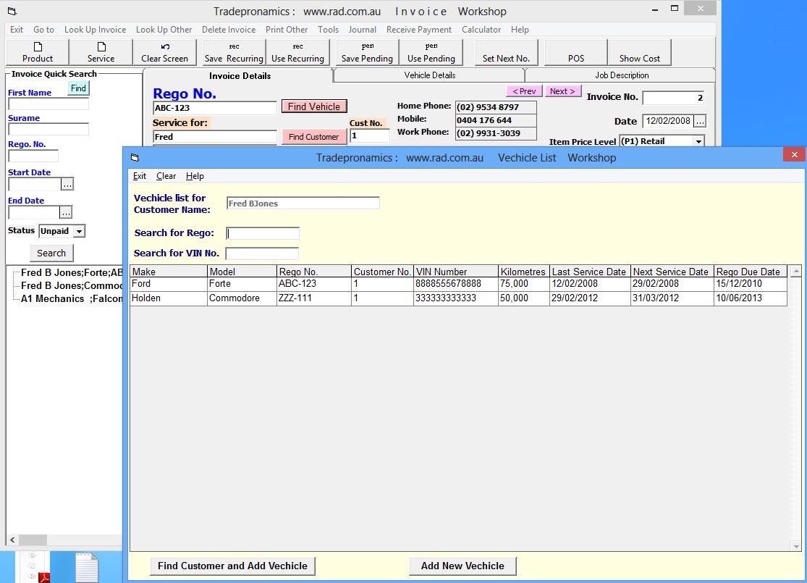This screenshot has width=807, height=583.
Task: Open the Receive Payment menu
Action: (x=418, y=30)
